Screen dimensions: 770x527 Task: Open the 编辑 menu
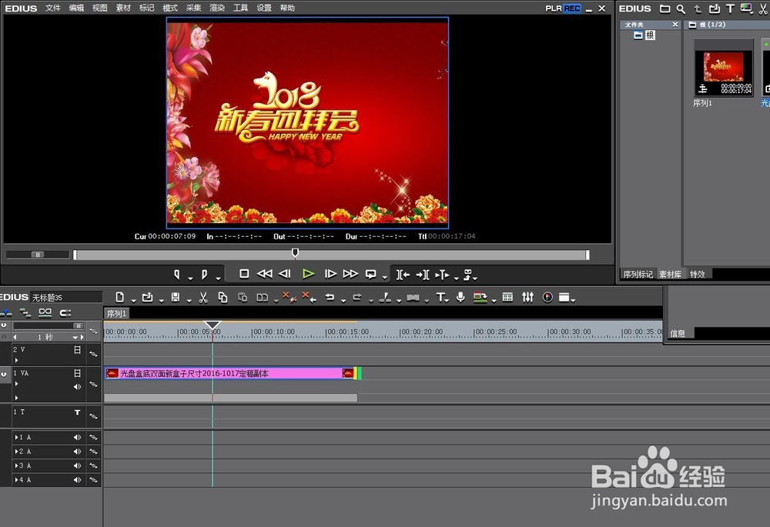pos(76,8)
